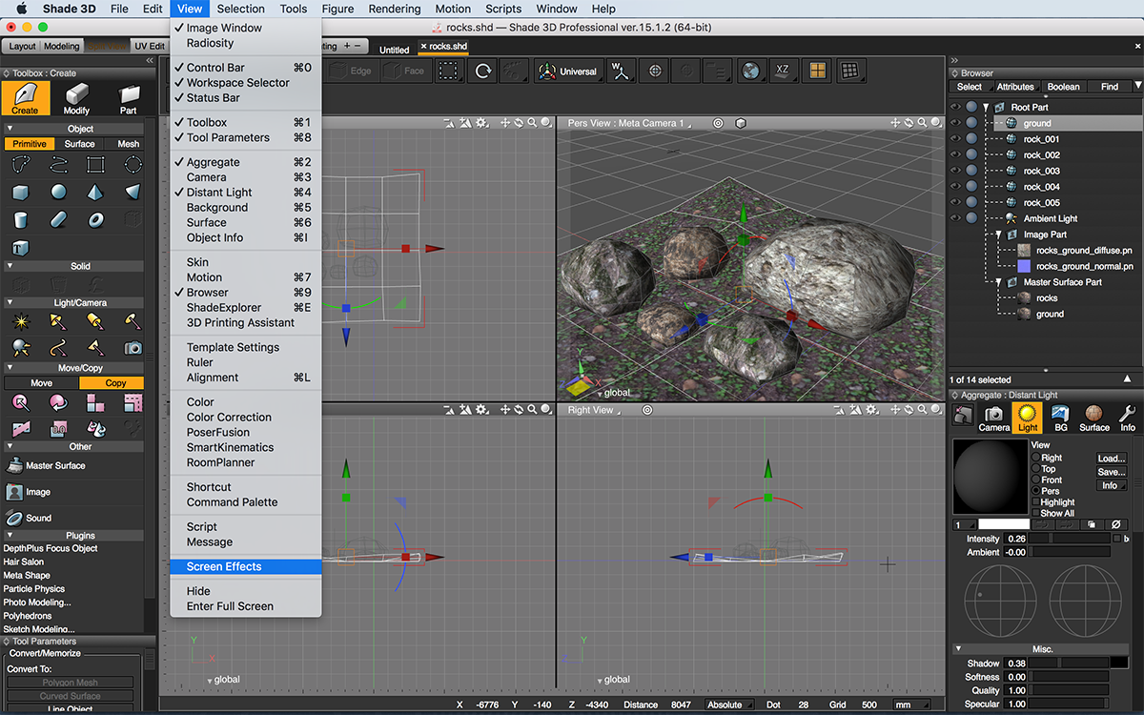Choose the torus primitive tool
The width and height of the screenshot is (1144, 715).
click(95, 220)
